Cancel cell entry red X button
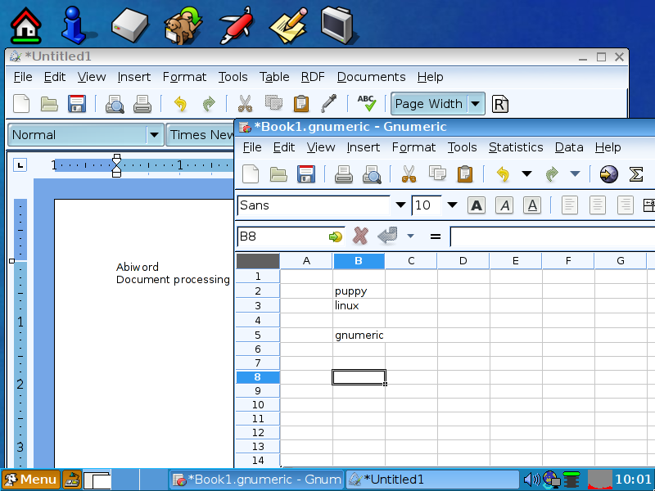Viewport: 655px width, 491px height. pos(360,236)
